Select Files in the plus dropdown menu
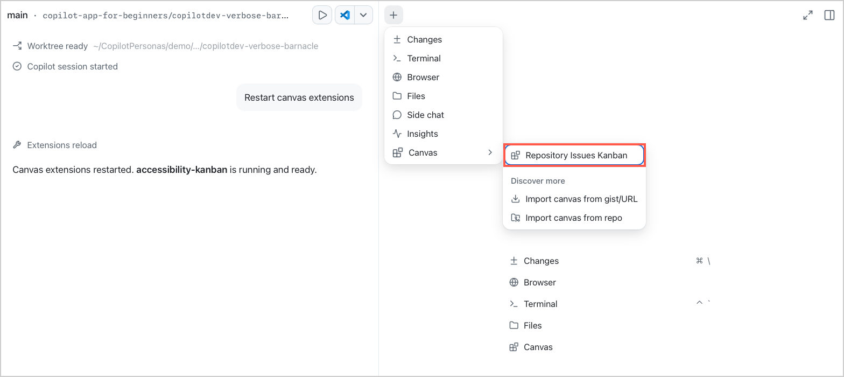This screenshot has width=844, height=377. (x=444, y=96)
